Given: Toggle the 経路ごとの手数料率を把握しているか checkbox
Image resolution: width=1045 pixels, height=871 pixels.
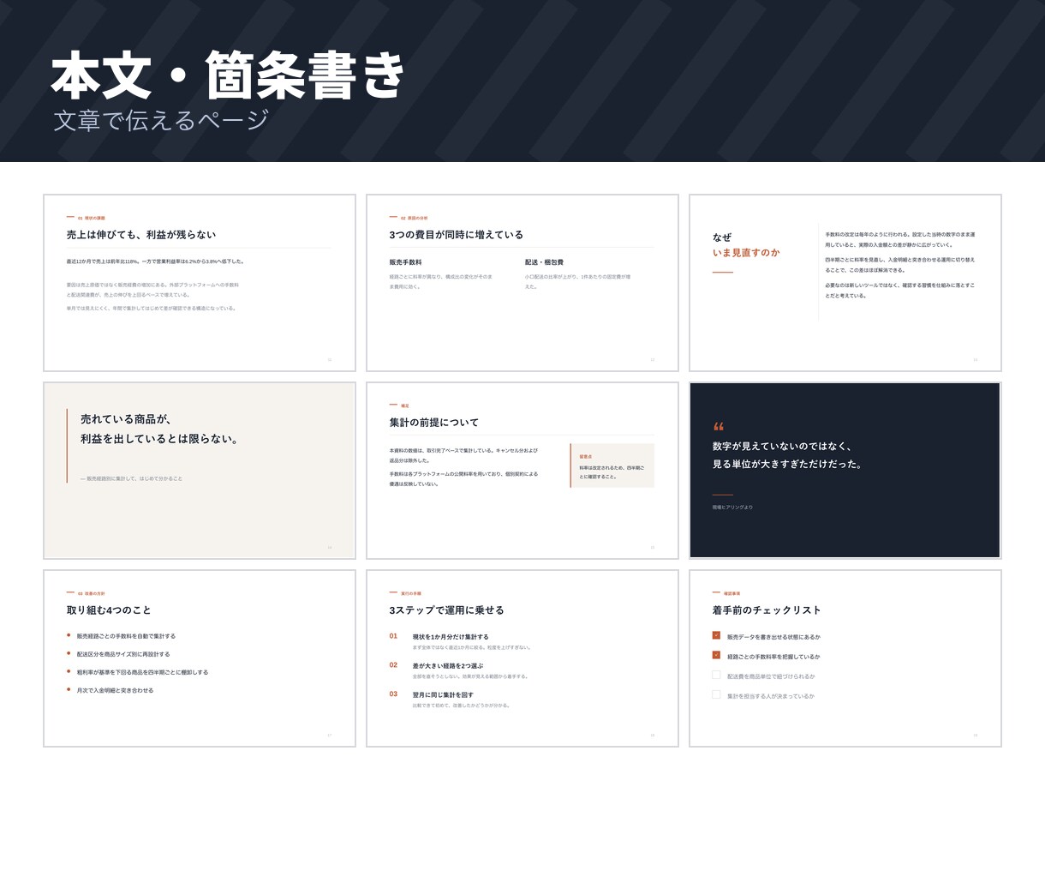Looking at the screenshot, I should (x=716, y=655).
